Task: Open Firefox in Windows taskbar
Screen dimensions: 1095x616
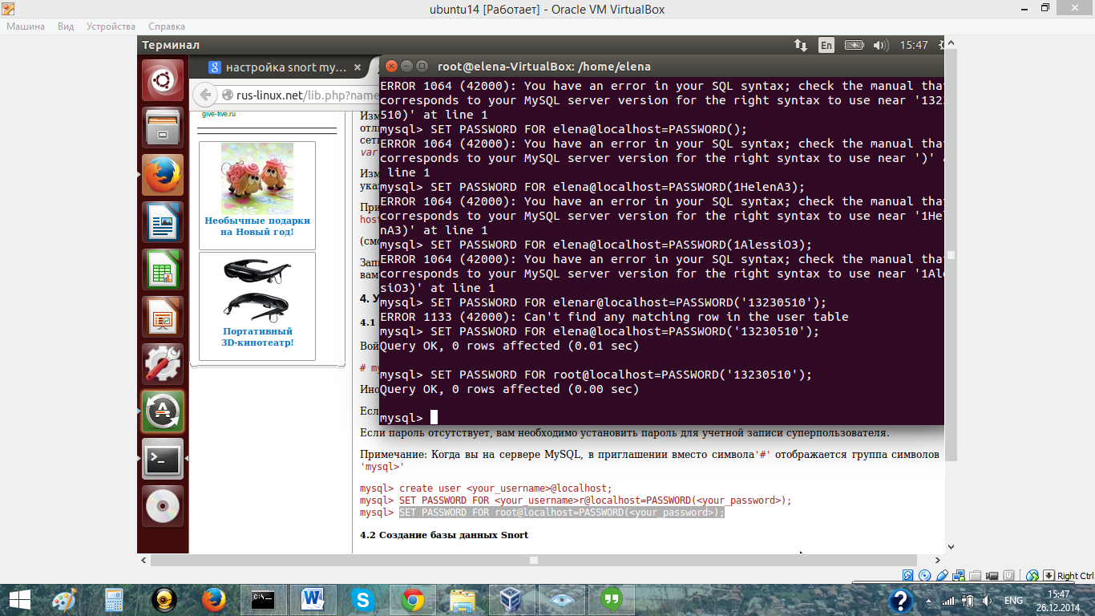Action: [213, 600]
